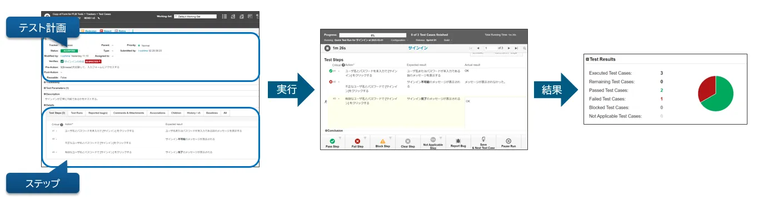Go to first test case page arrow
Screen dimensions: 758x201
click(x=471, y=48)
